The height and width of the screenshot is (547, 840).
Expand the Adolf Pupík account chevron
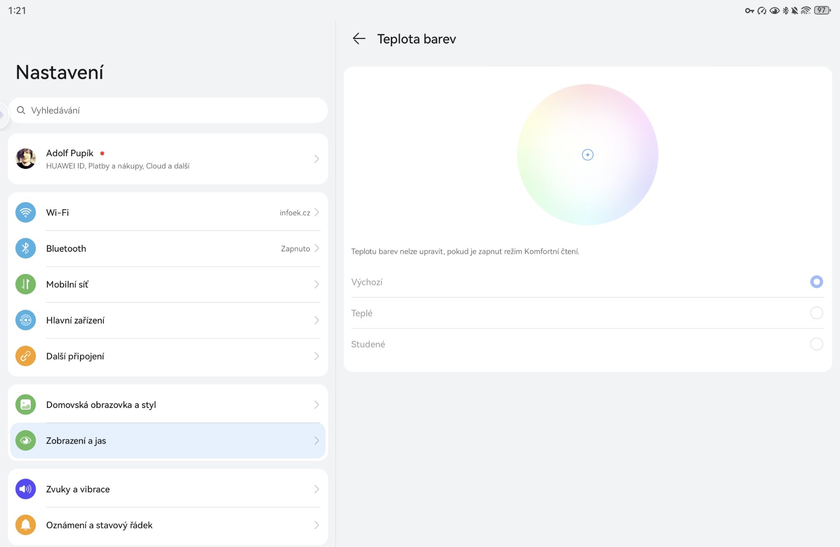(317, 159)
